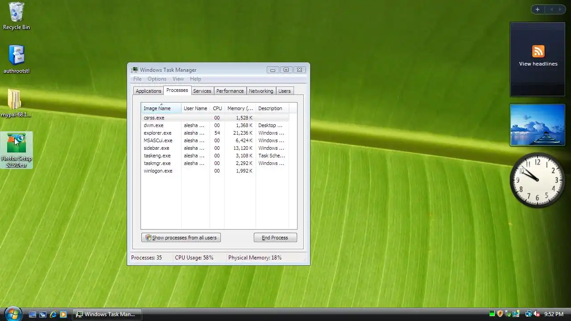Image resolution: width=571 pixels, height=321 pixels.
Task: Switch to the Users tab
Action: (x=285, y=91)
